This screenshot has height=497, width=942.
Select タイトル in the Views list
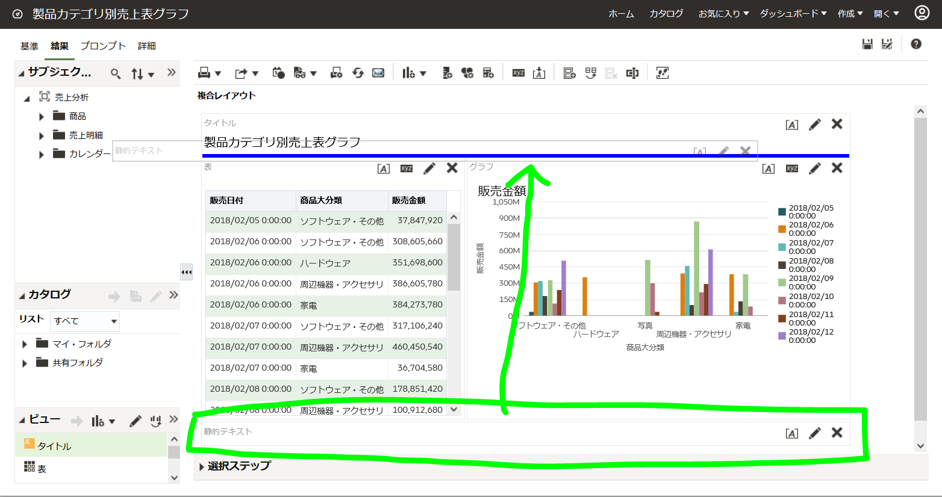tap(91, 445)
